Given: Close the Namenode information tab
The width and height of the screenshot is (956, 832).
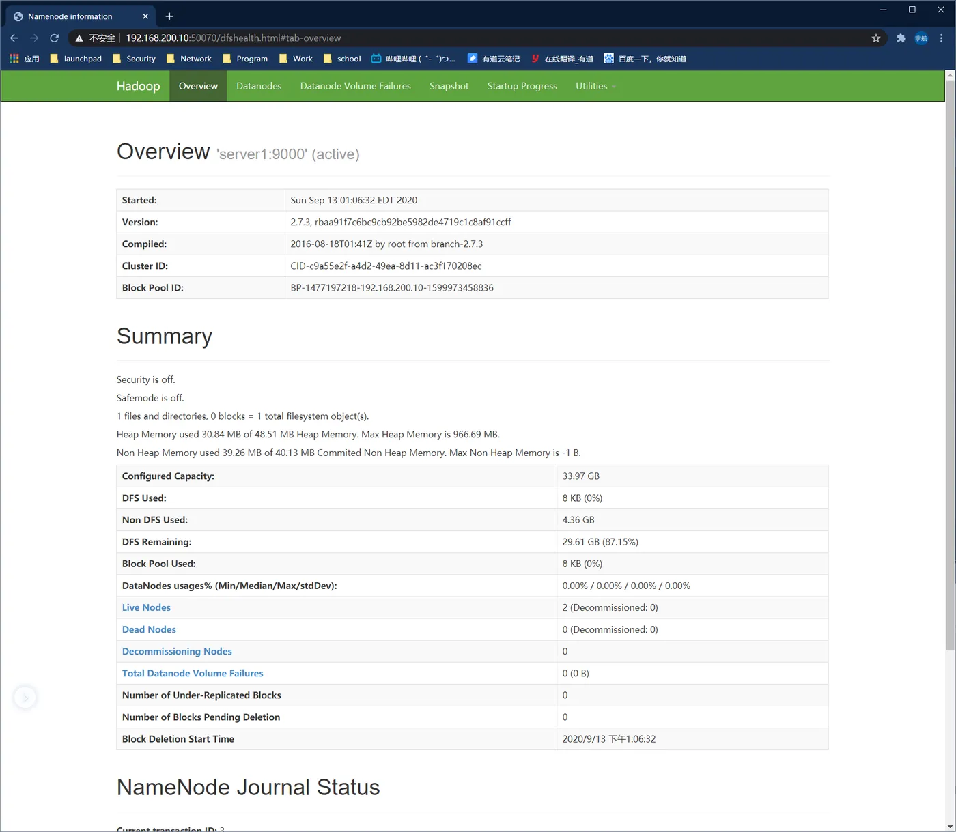Looking at the screenshot, I should [x=145, y=16].
